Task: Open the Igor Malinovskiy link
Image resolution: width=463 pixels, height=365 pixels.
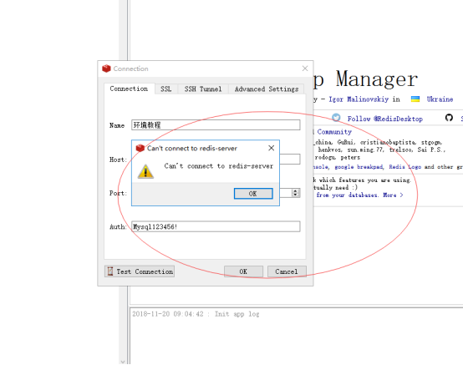Action: pos(359,99)
